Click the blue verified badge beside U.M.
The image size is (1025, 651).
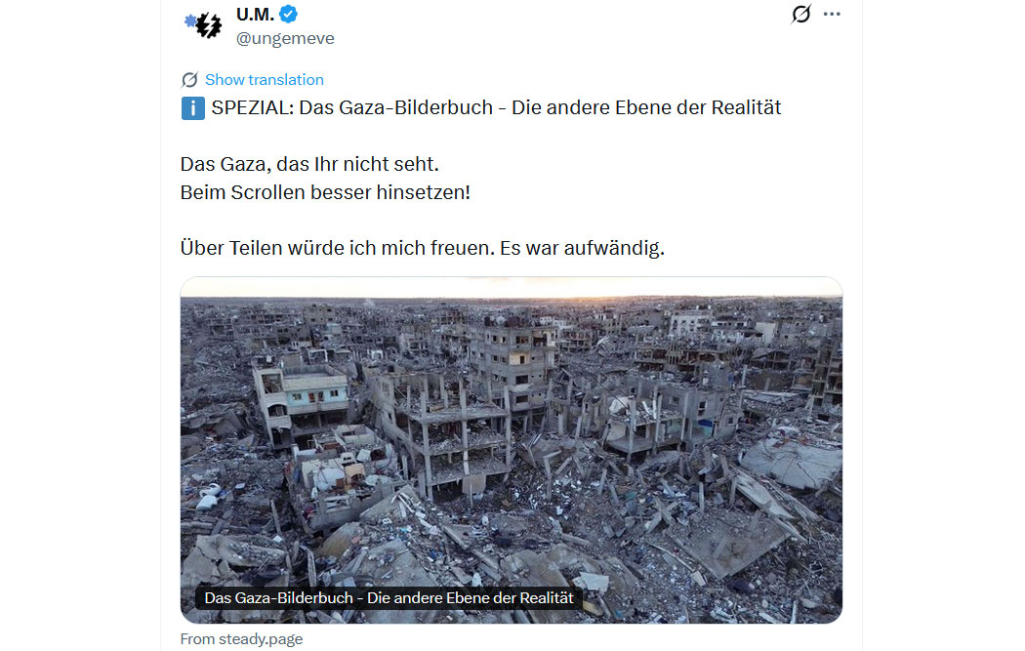pos(288,14)
